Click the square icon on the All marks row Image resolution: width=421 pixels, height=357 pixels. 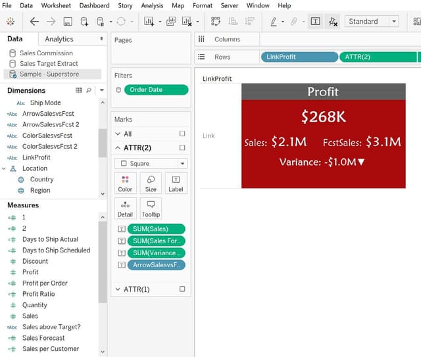click(182, 133)
